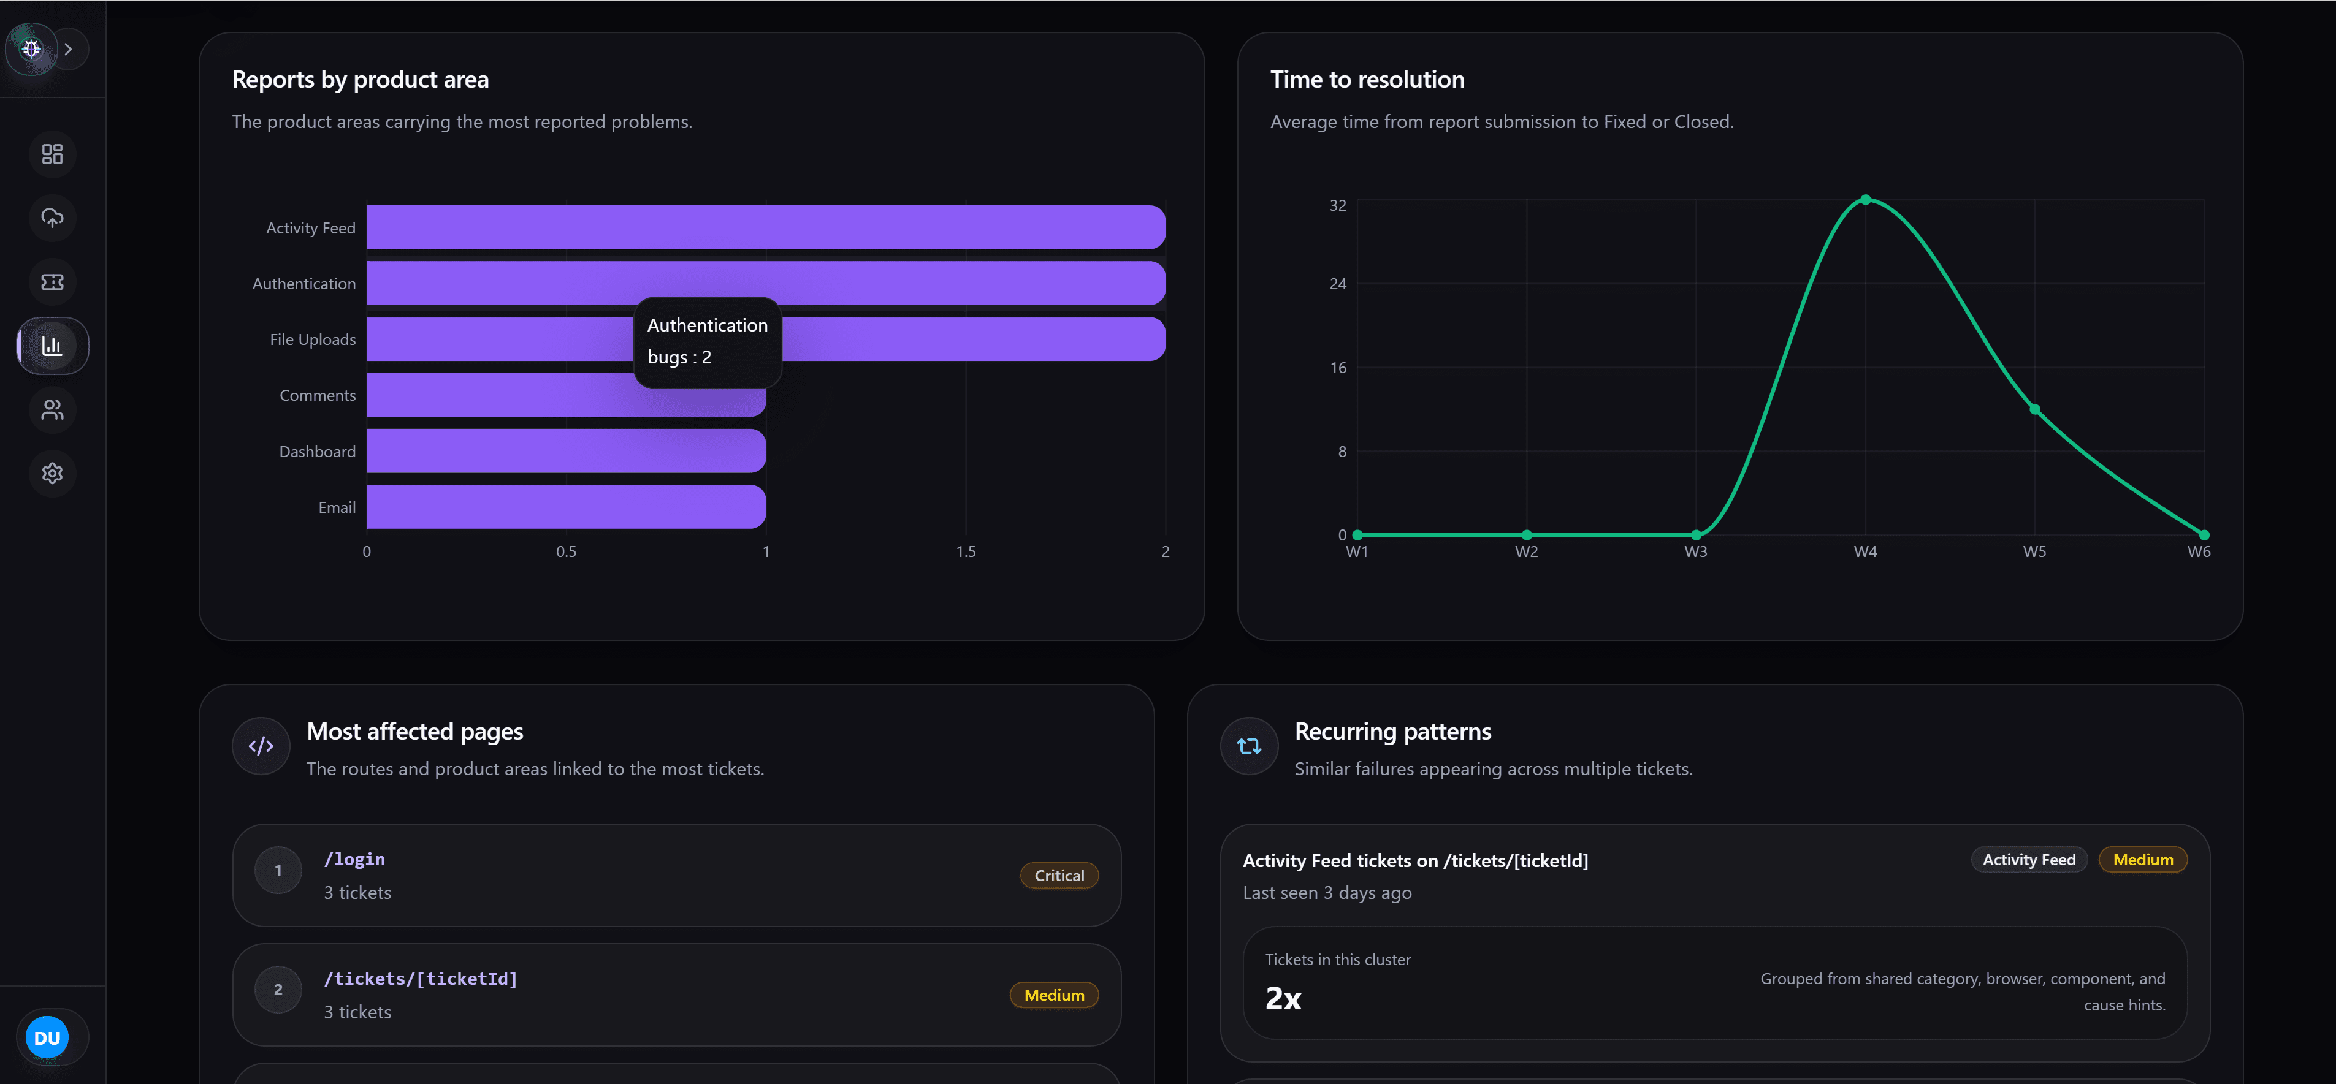Click the Critical severity badge on /login
The image size is (2336, 1084).
coord(1059,876)
